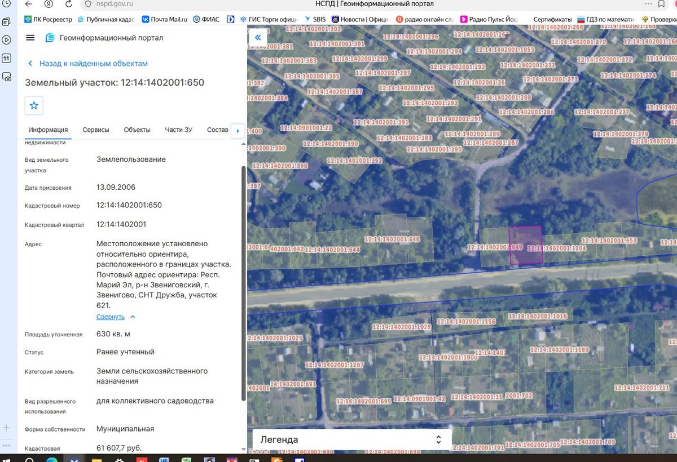Click the Назад к найденным объектам link
The width and height of the screenshot is (677, 462).
point(94,64)
